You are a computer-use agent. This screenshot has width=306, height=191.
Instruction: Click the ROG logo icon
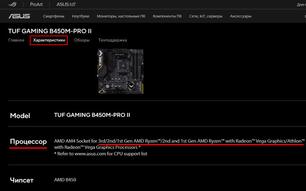[x=13, y=5]
